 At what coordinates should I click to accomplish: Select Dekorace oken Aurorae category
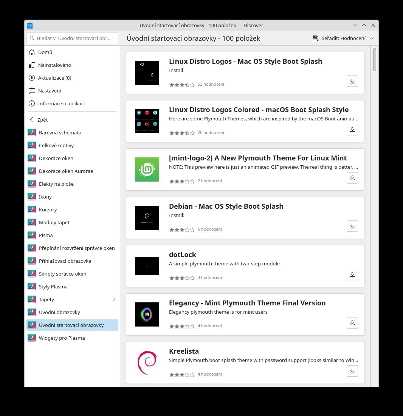click(72, 171)
